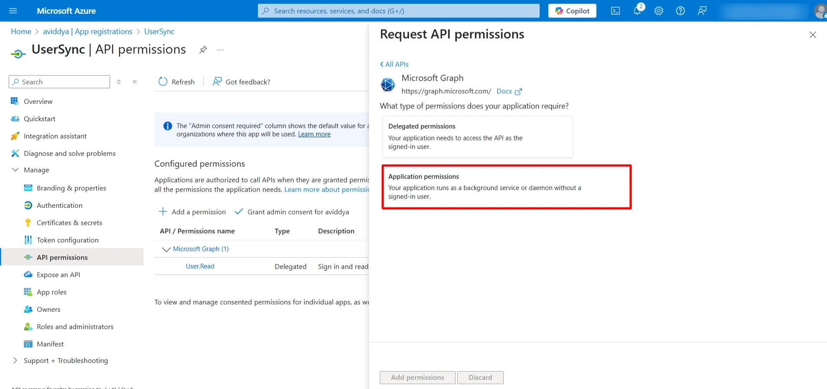The image size is (827, 389).
Task: Click the App roles icon
Action: pyautogui.click(x=28, y=292)
